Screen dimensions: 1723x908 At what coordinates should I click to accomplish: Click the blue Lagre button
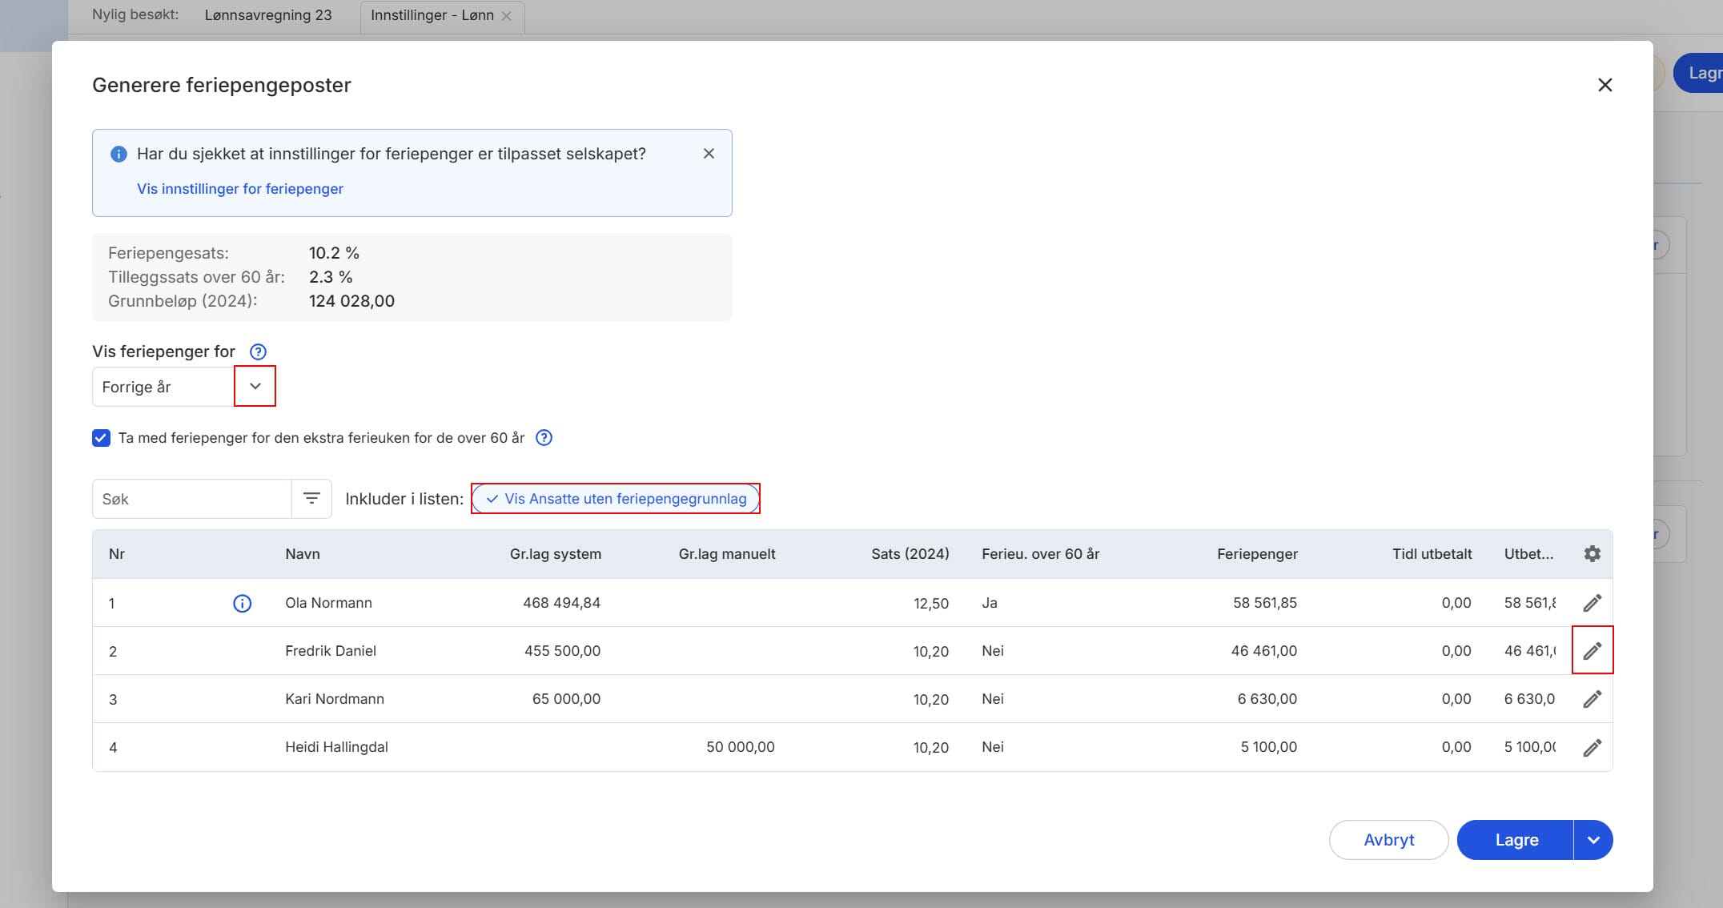(1516, 840)
